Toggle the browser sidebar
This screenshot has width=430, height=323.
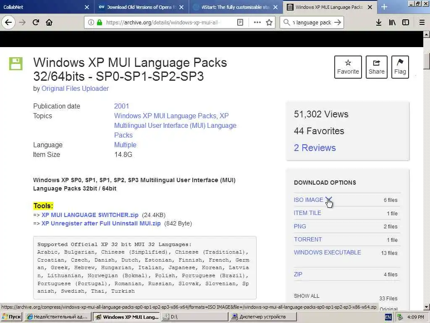[406, 23]
